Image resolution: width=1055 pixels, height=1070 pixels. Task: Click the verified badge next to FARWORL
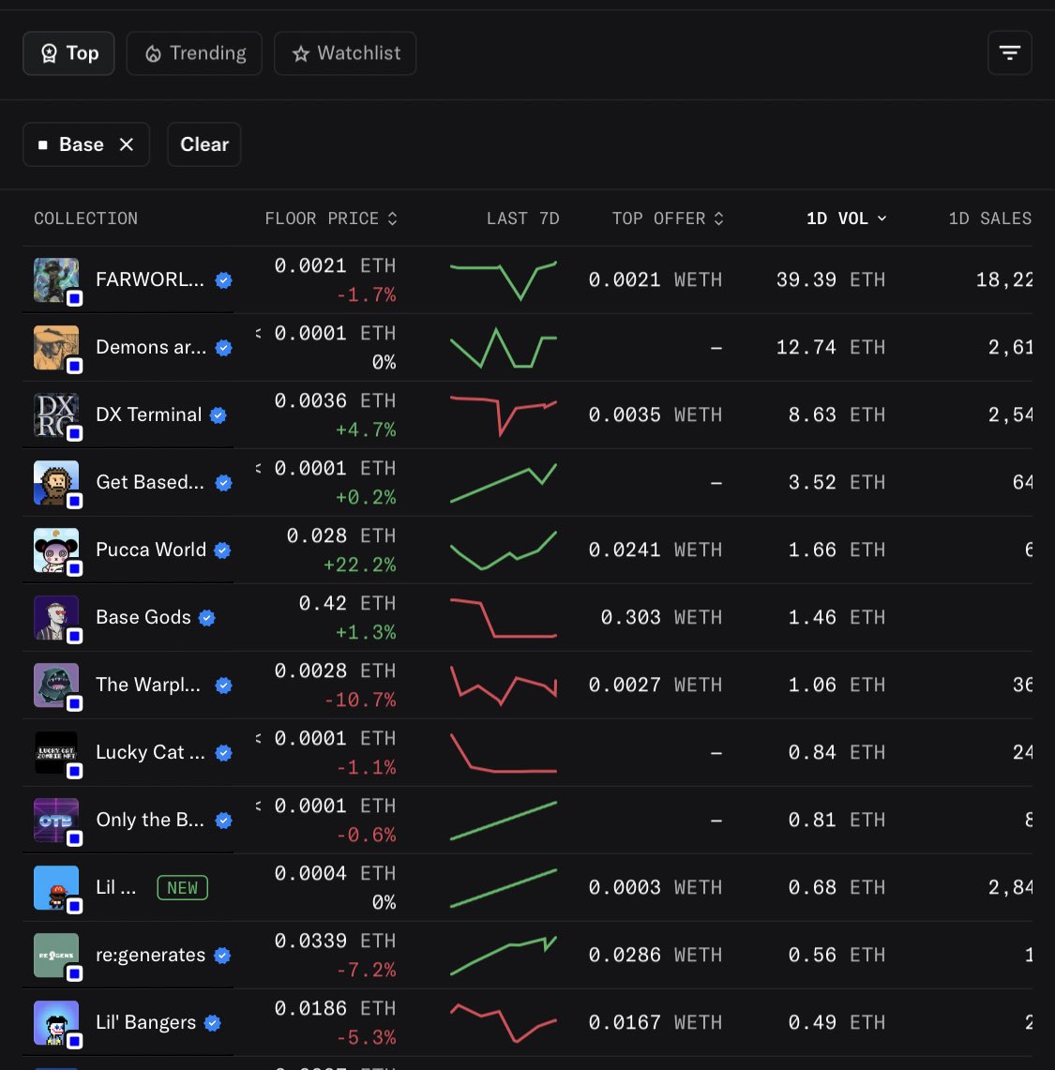pyautogui.click(x=223, y=279)
